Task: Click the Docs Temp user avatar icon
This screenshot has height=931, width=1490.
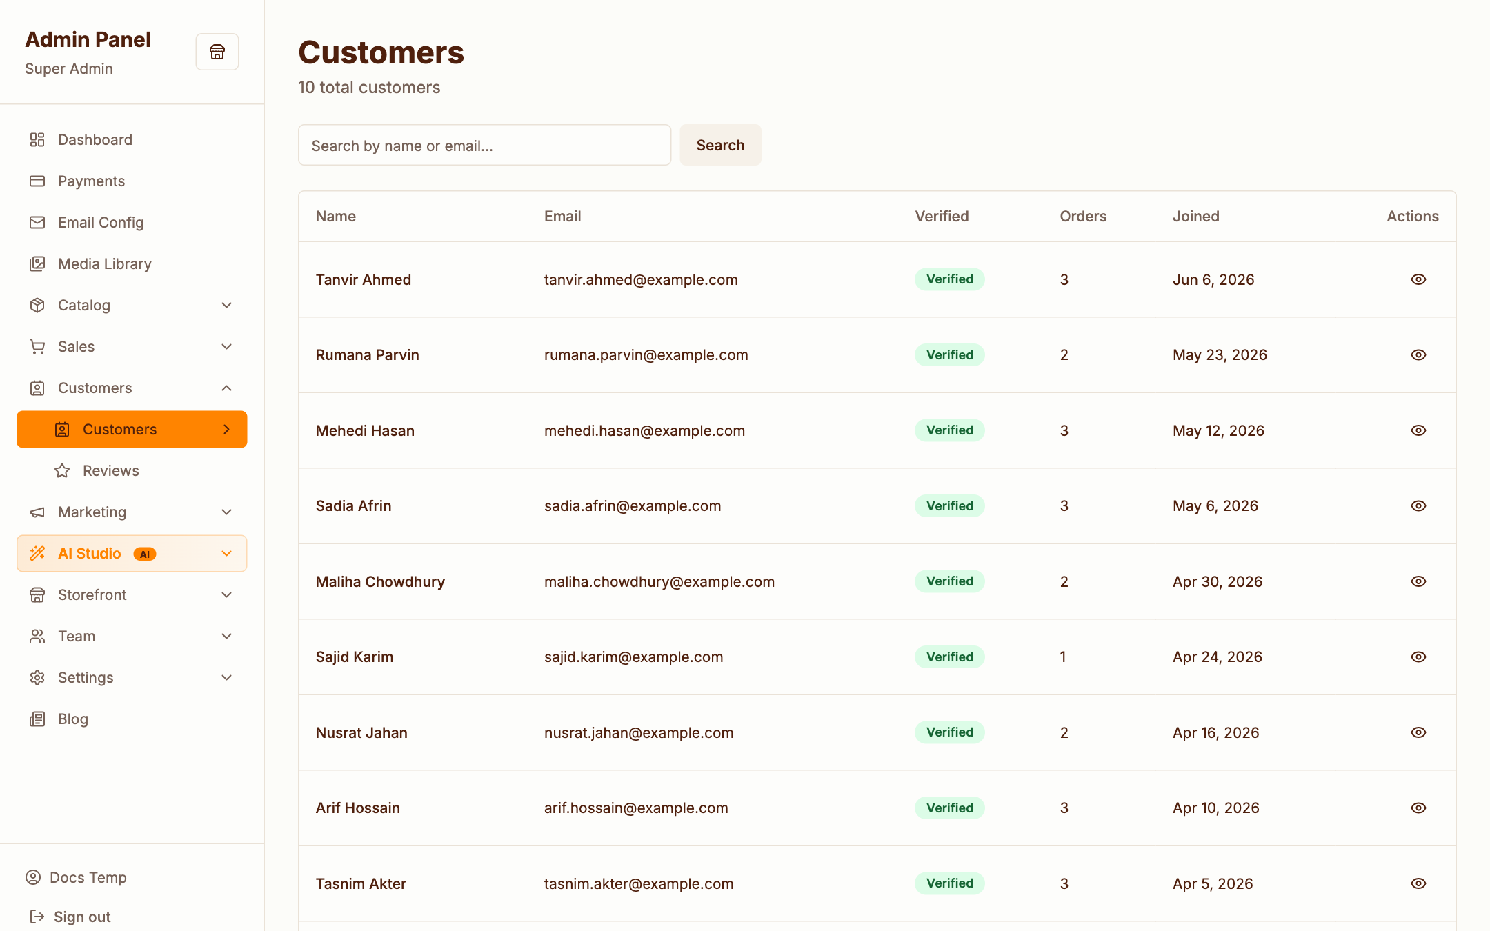Action: point(33,877)
